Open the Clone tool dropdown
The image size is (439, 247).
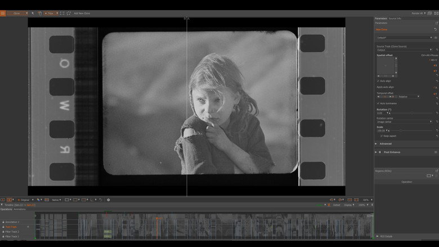18,13
